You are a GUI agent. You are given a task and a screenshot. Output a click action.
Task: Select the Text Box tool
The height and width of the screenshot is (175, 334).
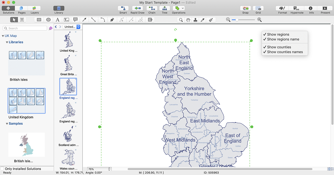point(67,20)
